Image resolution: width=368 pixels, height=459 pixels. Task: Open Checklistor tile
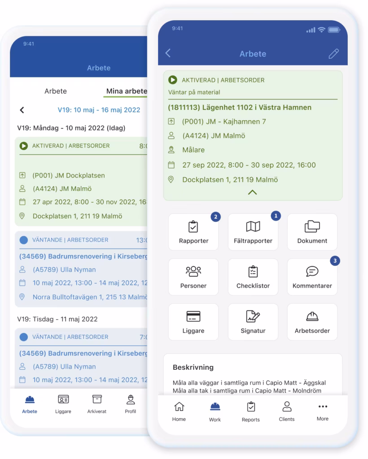pyautogui.click(x=253, y=277)
